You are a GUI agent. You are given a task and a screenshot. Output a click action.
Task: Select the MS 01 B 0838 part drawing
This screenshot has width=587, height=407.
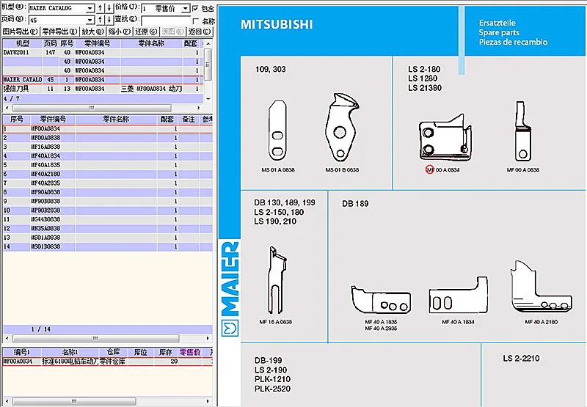click(x=341, y=127)
